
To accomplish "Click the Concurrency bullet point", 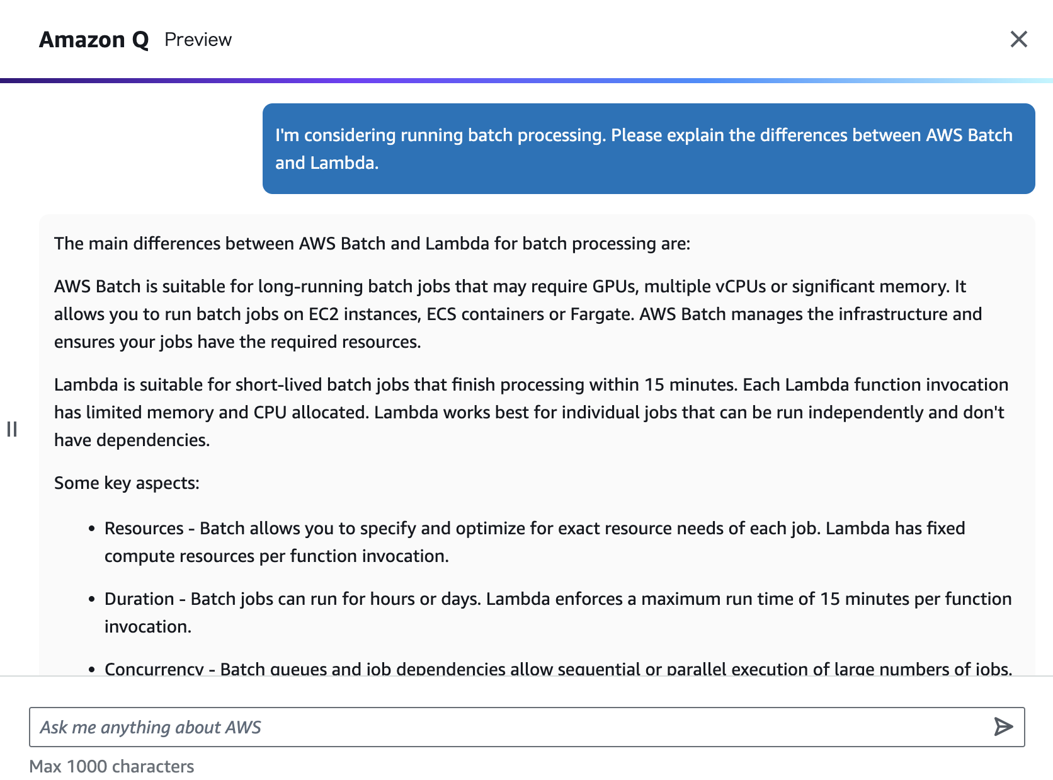I will coord(557,669).
